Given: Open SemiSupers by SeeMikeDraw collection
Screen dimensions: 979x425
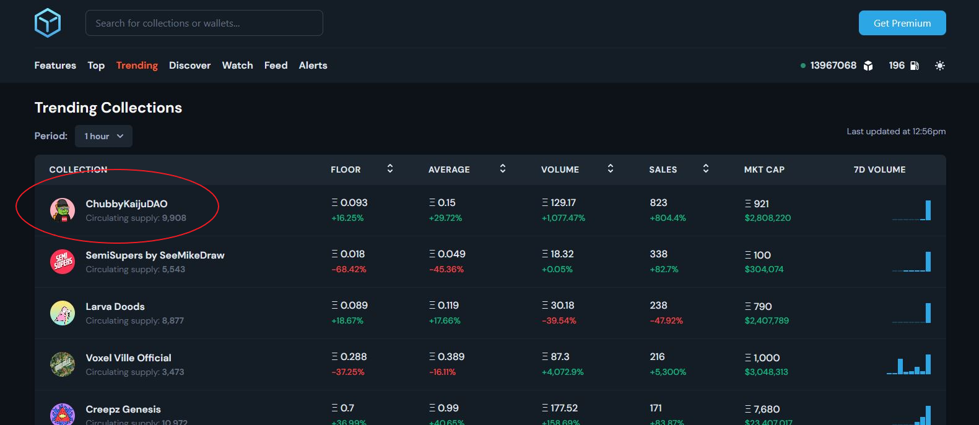Looking at the screenshot, I should click(155, 255).
